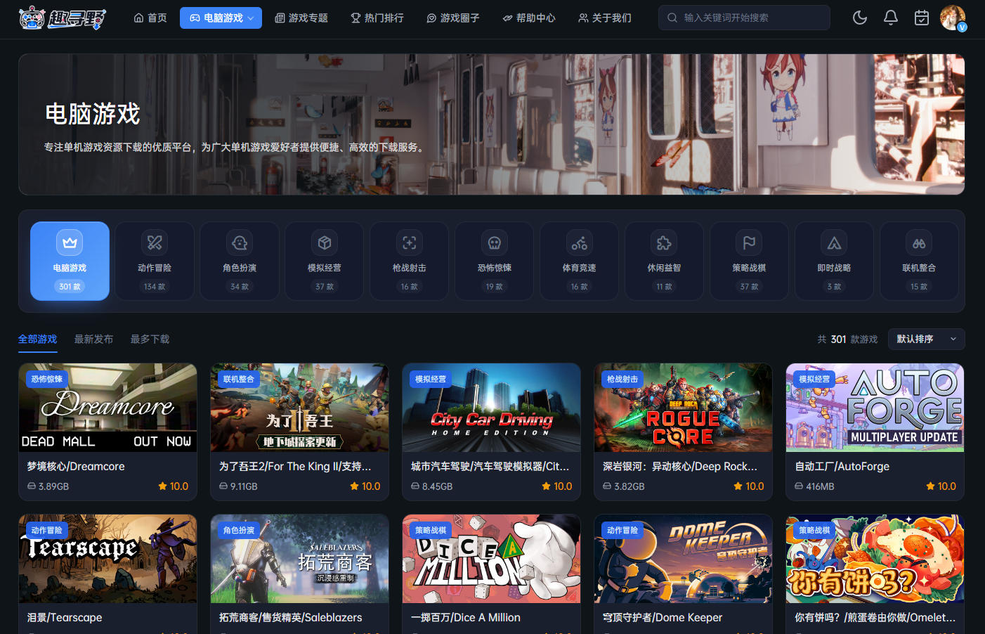Viewport: 985px width, 634px height.
Task: Open notifications via the bell icon
Action: coord(891,18)
